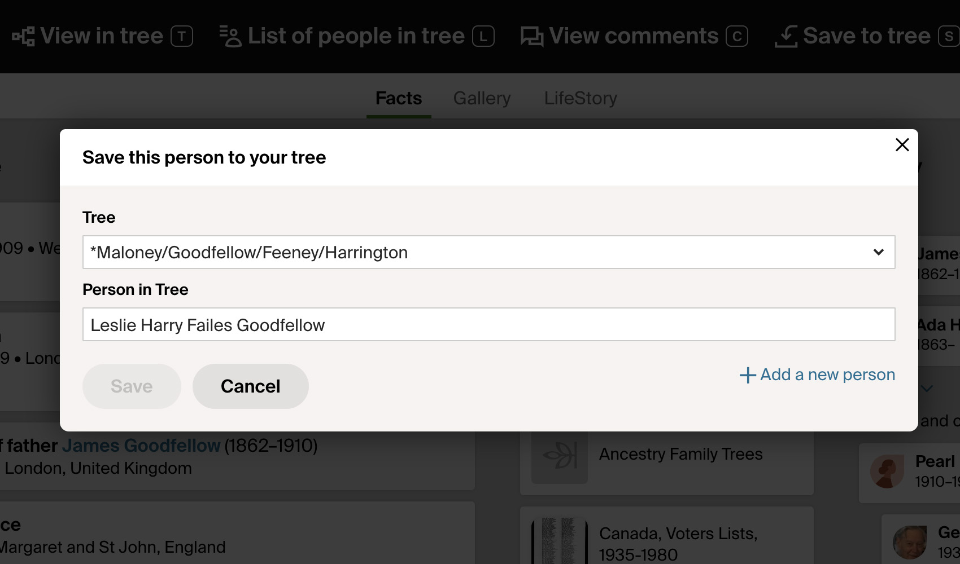Click the plus icon beside Add a new person
This screenshot has width=960, height=564.
(x=748, y=375)
